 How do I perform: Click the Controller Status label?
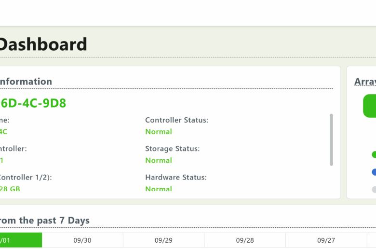(x=176, y=120)
